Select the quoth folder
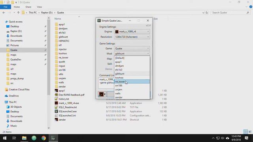The height and width of the screenshot is (142, 253). (62, 62)
